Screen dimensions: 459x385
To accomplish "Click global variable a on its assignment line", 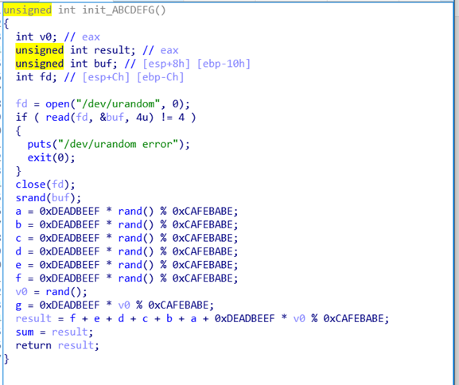I will pos(18,212).
